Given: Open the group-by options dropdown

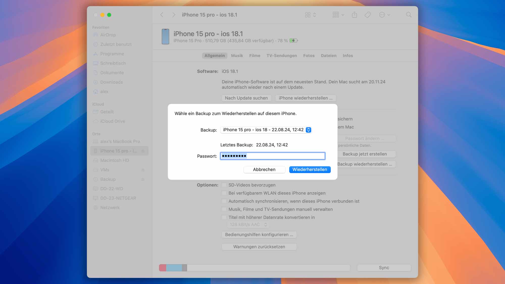Looking at the screenshot, I should (x=338, y=15).
